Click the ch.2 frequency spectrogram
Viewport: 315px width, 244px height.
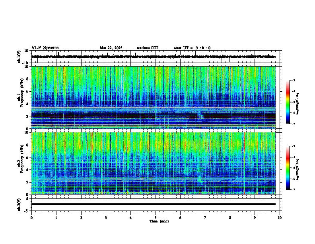point(154,163)
